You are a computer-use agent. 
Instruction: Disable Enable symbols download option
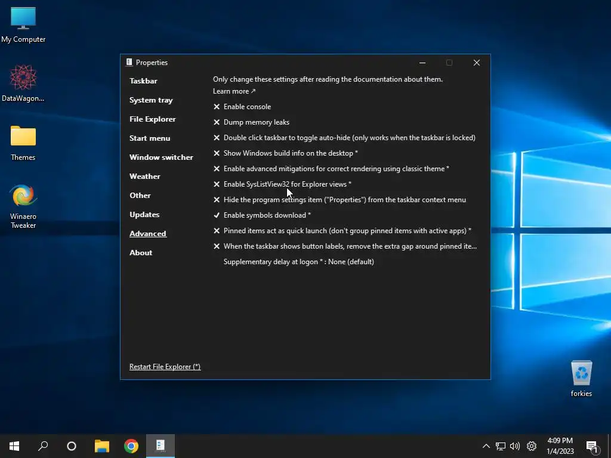pos(262,215)
